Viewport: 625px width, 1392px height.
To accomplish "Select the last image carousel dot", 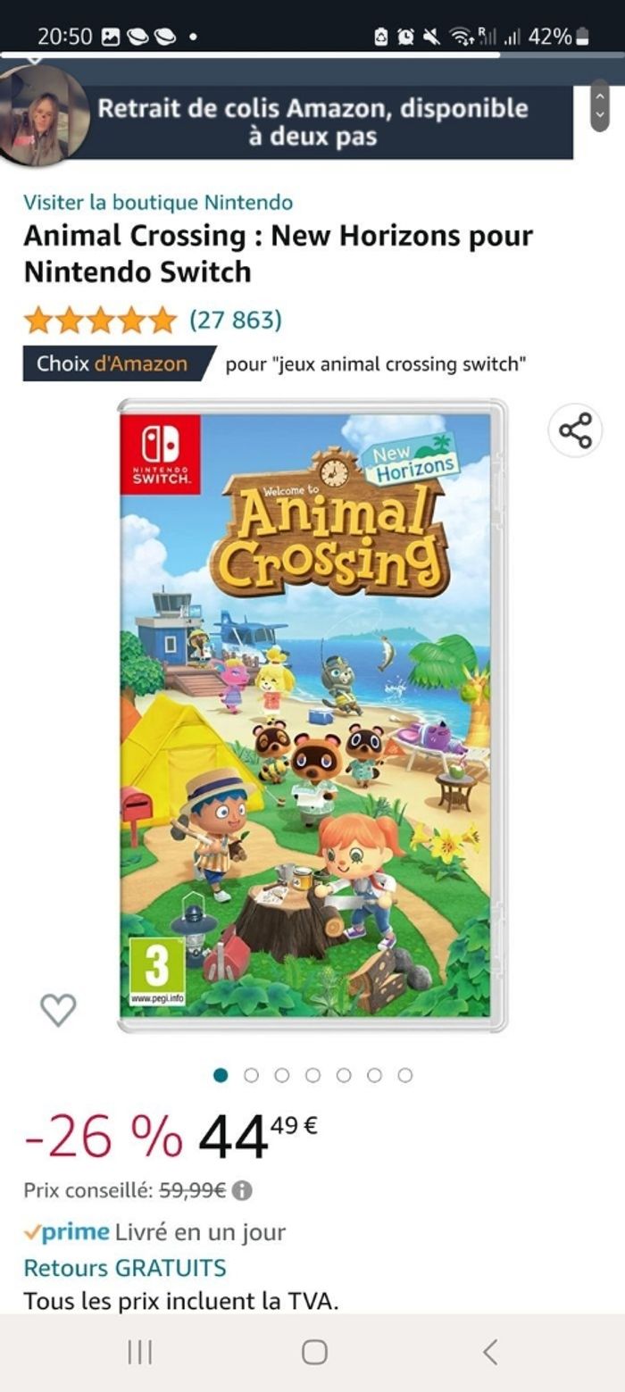I will point(404,1075).
